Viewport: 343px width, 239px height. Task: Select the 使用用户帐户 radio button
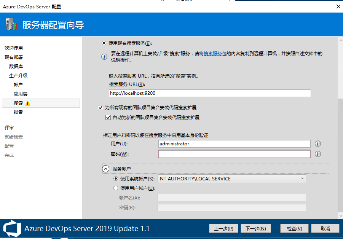click(x=116, y=188)
